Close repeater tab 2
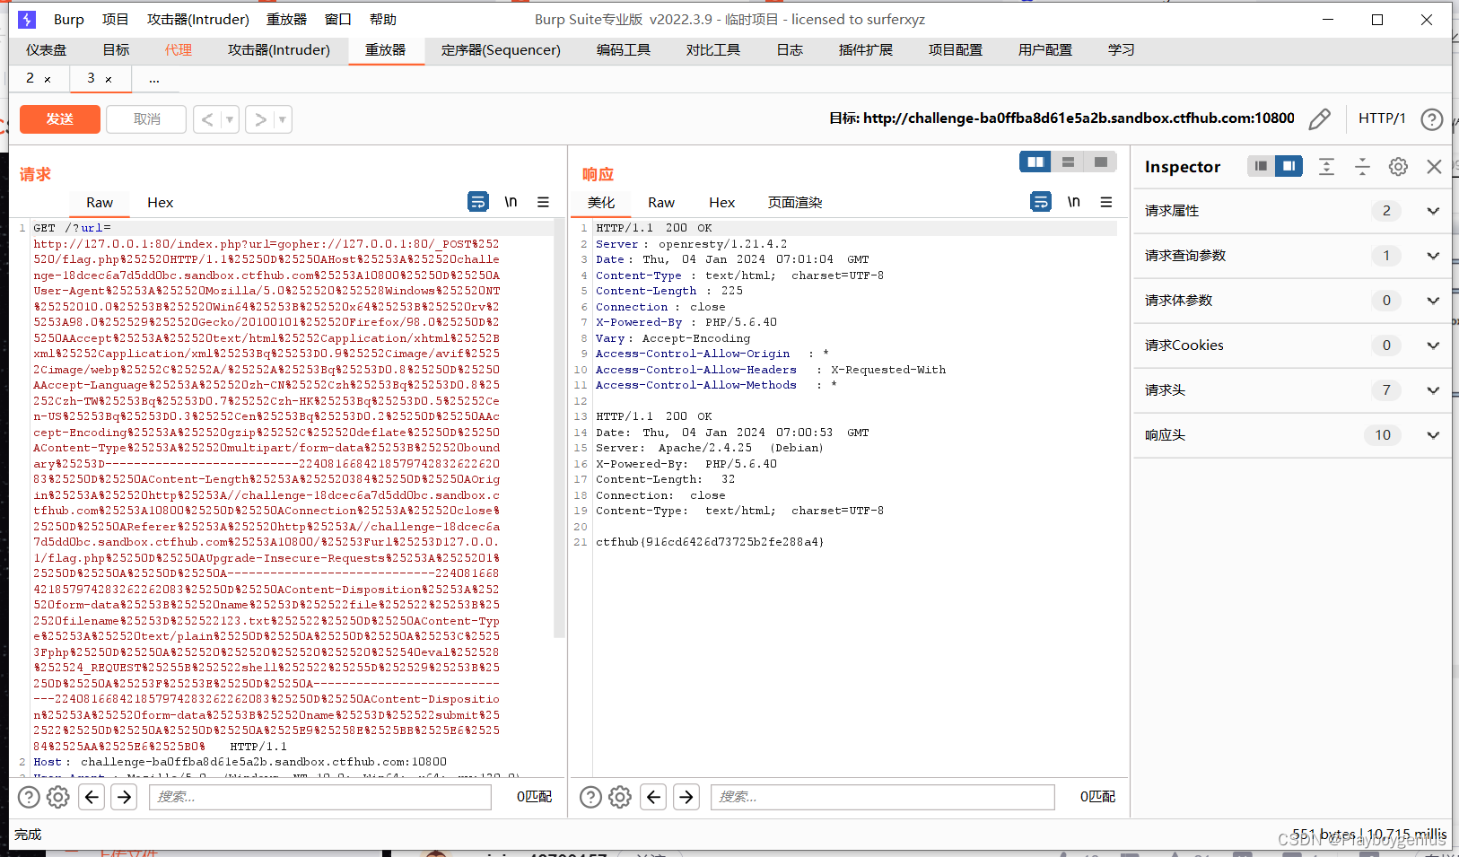Screen dimensions: 1459x857 48,80
